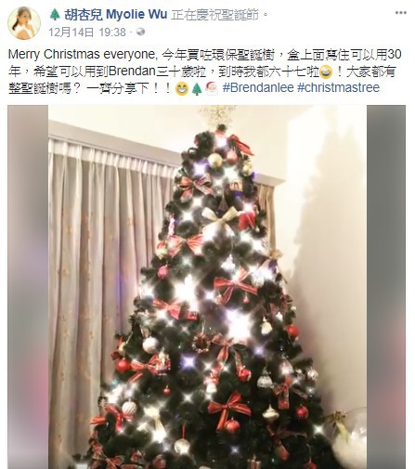This screenshot has height=469, width=415.
Task: Click the right blurred margin of photo
Action: tap(386, 287)
